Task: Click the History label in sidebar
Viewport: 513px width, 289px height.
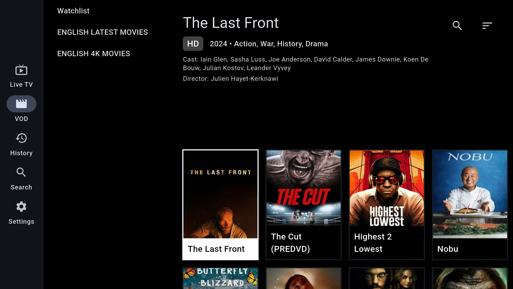Action: tap(21, 153)
